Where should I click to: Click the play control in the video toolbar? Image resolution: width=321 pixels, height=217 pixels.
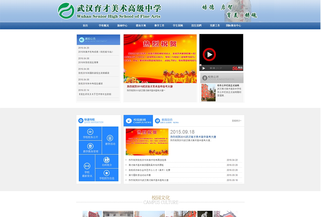203,68
